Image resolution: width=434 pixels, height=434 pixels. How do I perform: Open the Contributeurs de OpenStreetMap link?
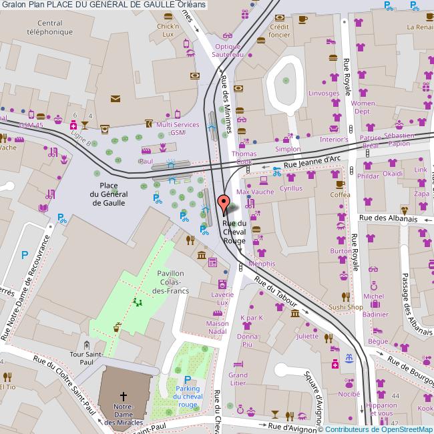[x=379, y=429]
